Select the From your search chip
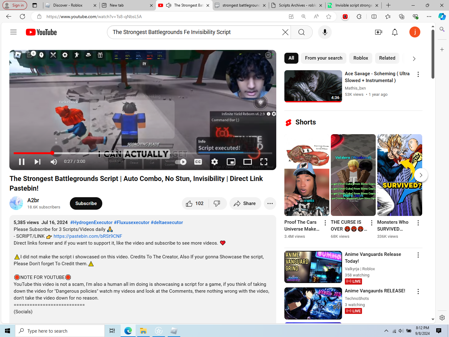This screenshot has width=449, height=337. tap(324, 58)
